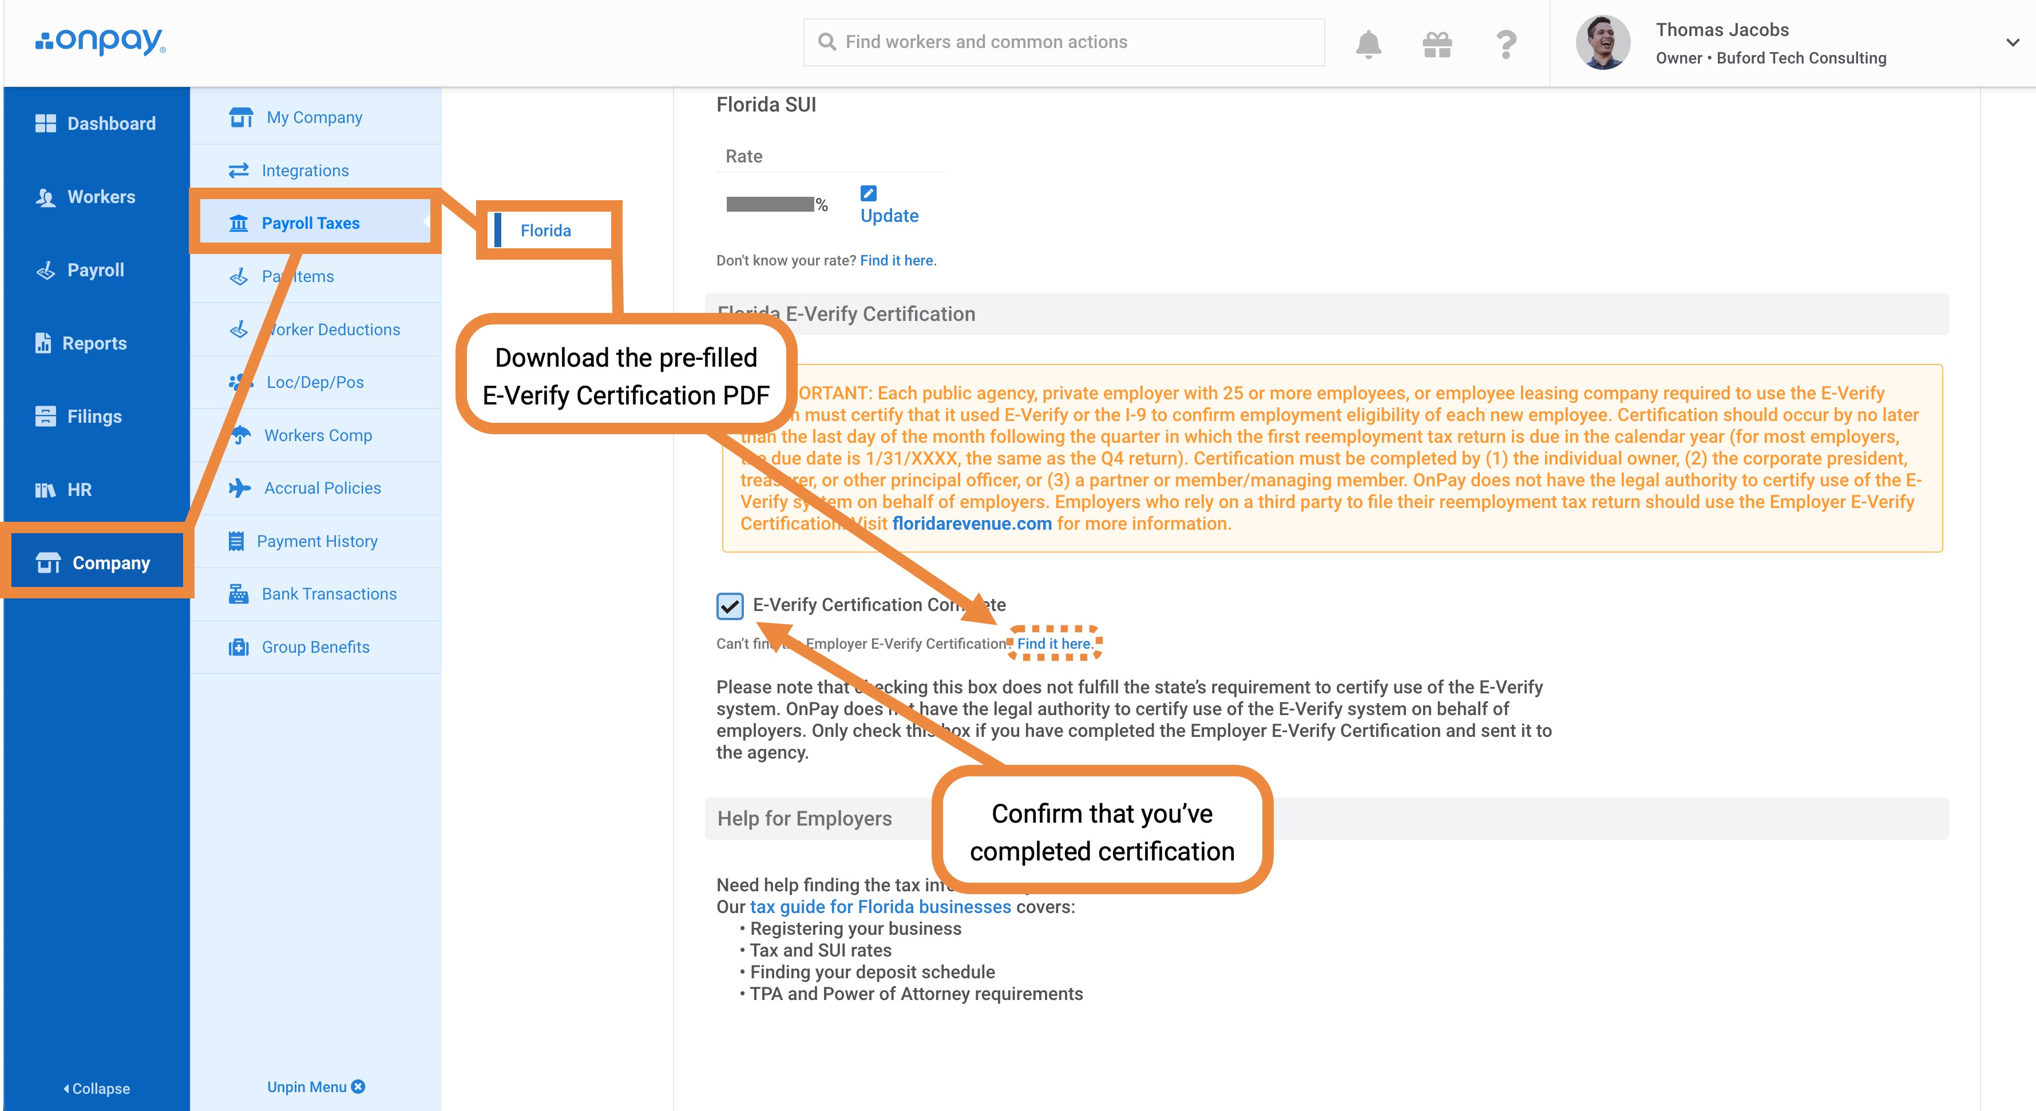Image resolution: width=2036 pixels, height=1111 pixels.
Task: Click the OnPay logo
Action: click(100, 41)
